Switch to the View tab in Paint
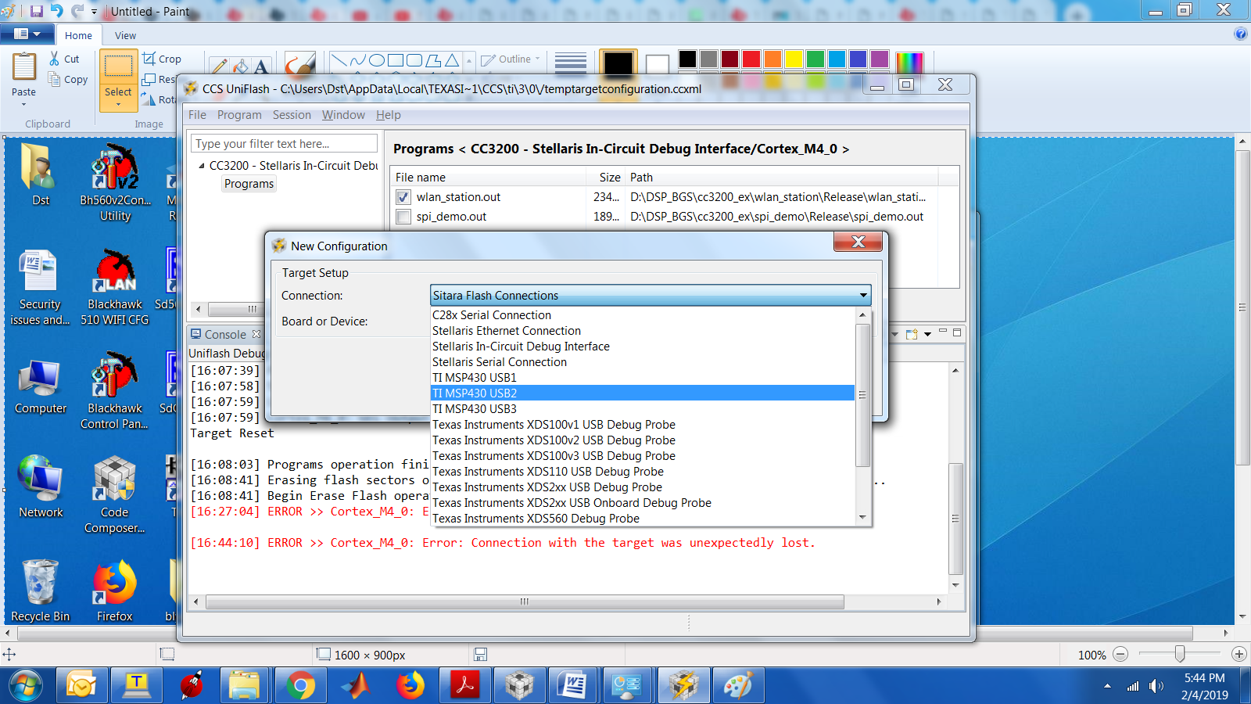 (125, 35)
